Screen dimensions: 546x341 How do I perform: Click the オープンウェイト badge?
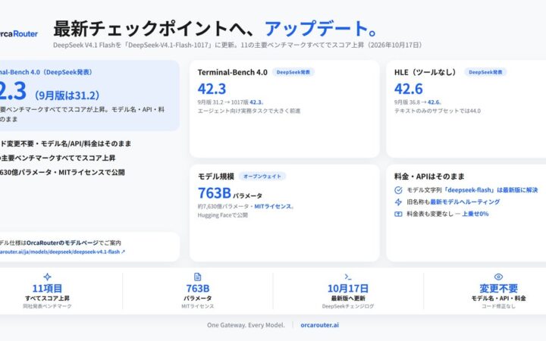tap(262, 176)
